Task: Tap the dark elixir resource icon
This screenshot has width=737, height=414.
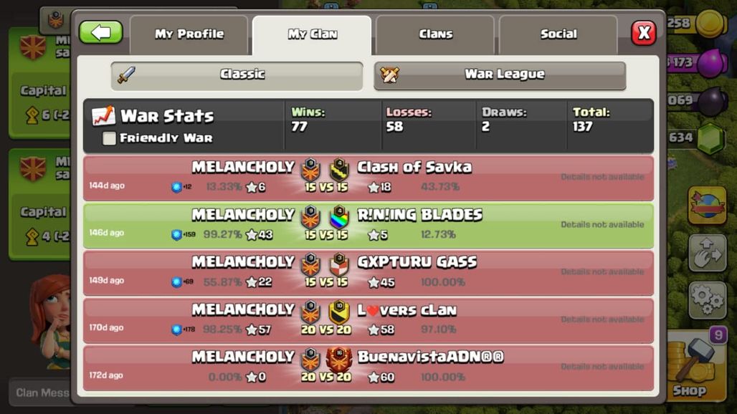Action: 711,102
